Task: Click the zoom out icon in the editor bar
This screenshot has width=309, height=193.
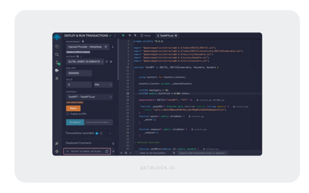Action: pyautogui.click(x=130, y=36)
